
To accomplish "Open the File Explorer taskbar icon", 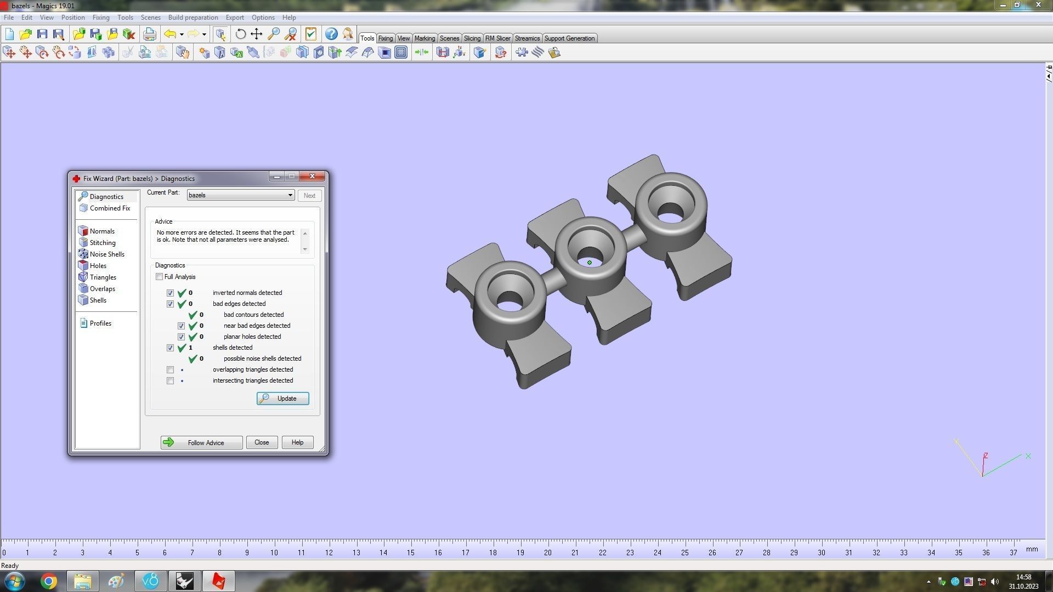I will point(83,581).
